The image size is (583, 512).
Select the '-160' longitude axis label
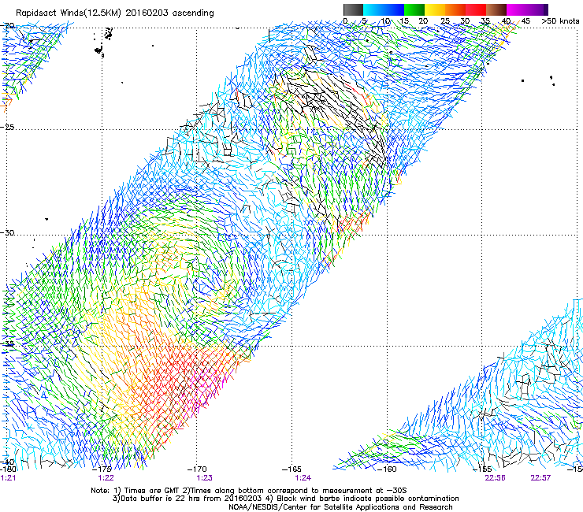tap(387, 469)
